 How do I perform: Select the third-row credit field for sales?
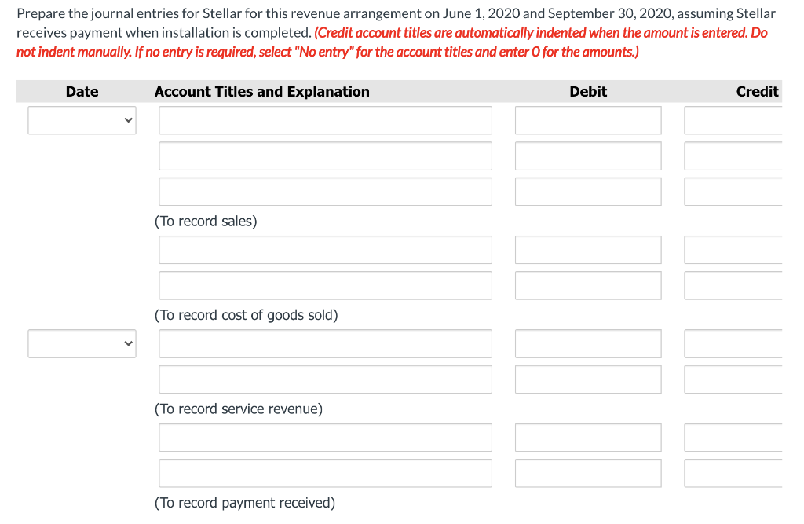click(x=733, y=192)
